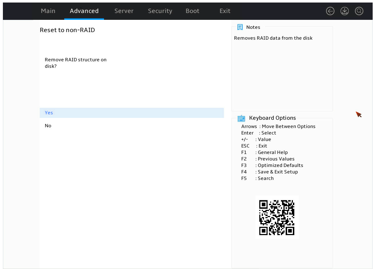Click 'Remove RAID structure on disk?' text
This screenshot has width=377, height=269.
(75, 63)
